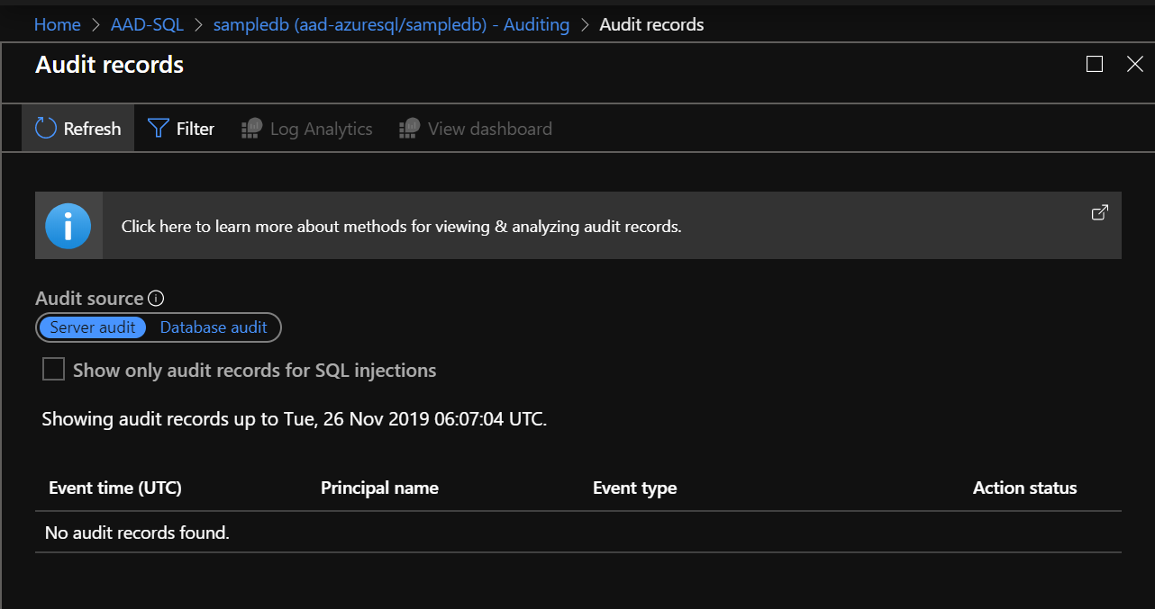Switch to Database audit source

[214, 327]
